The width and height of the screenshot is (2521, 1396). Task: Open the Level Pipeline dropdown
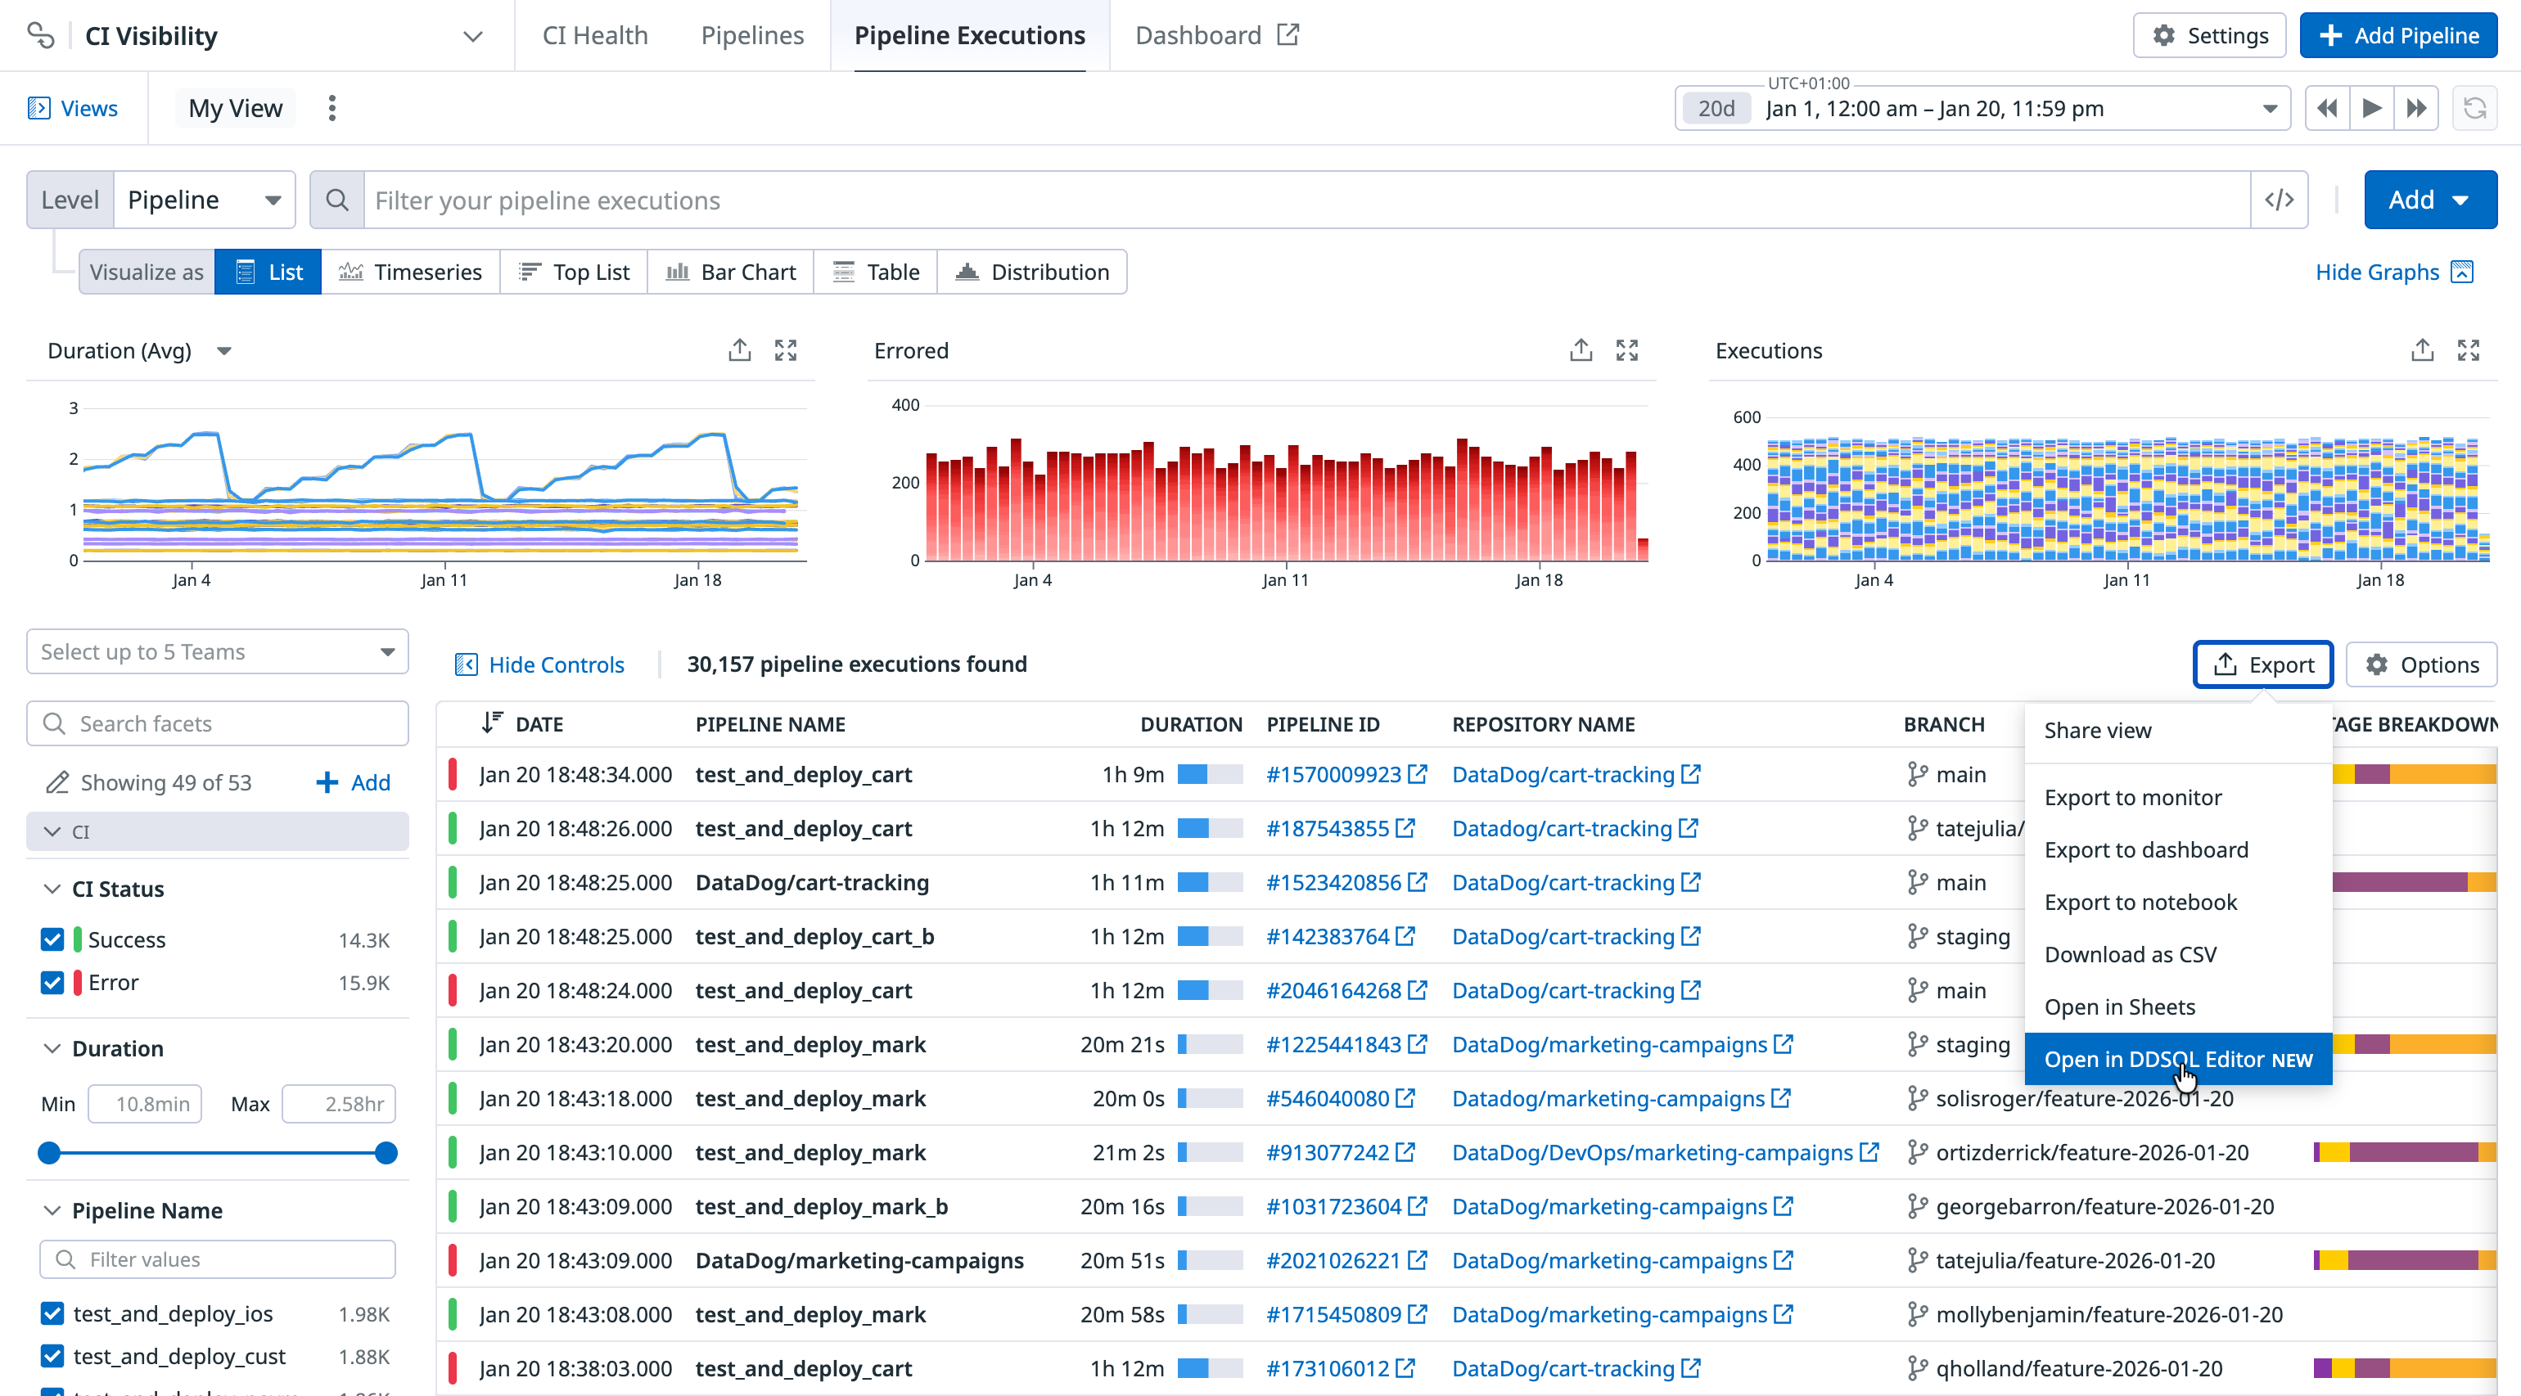pos(205,200)
